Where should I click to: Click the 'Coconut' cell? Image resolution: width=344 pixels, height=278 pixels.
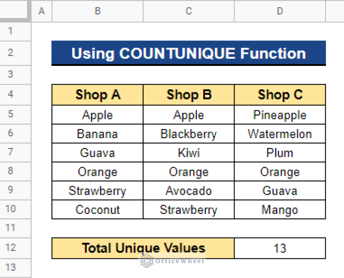(97, 210)
